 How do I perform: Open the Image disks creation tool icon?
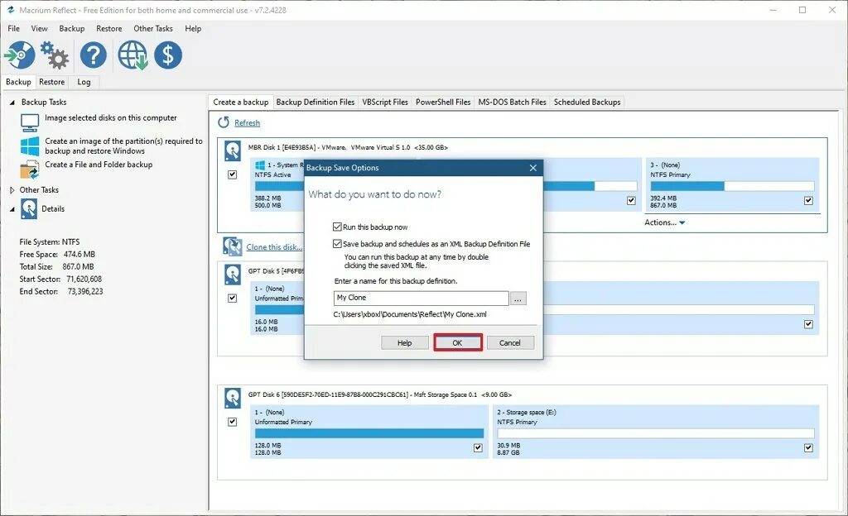[x=18, y=55]
